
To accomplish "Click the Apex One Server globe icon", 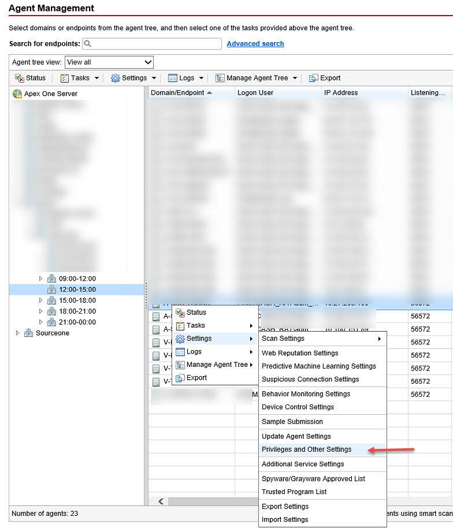I will pos(17,94).
